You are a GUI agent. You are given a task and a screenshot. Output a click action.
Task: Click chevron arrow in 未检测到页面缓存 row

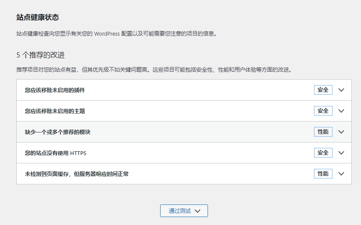pos(341,174)
